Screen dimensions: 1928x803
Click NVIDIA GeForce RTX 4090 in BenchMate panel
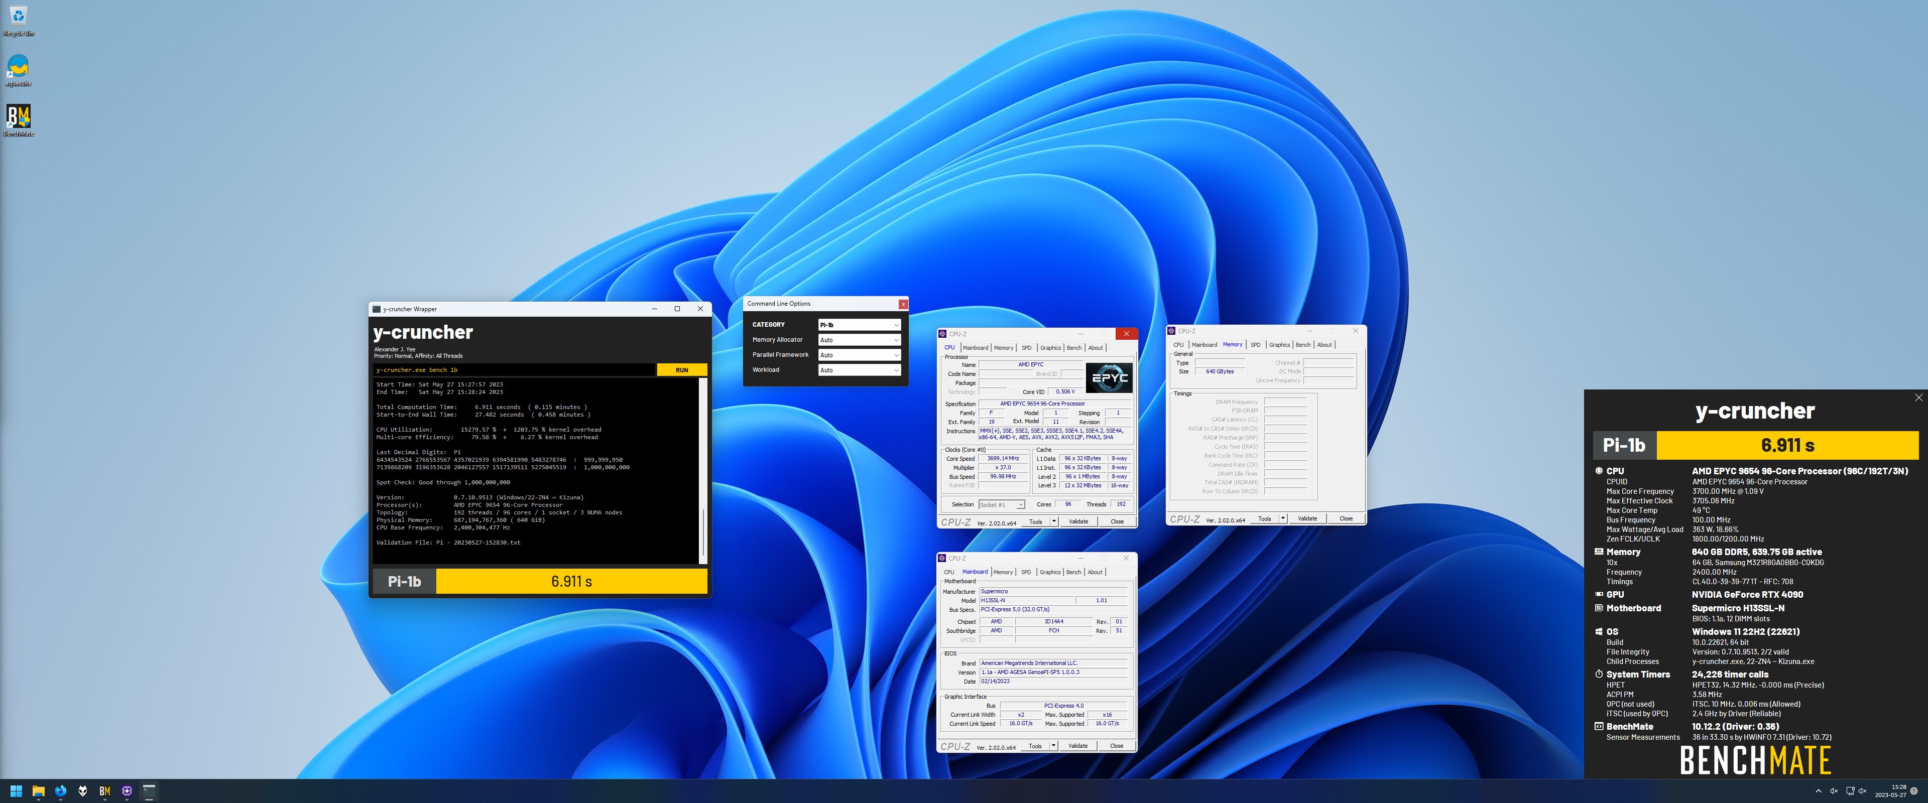click(1747, 594)
